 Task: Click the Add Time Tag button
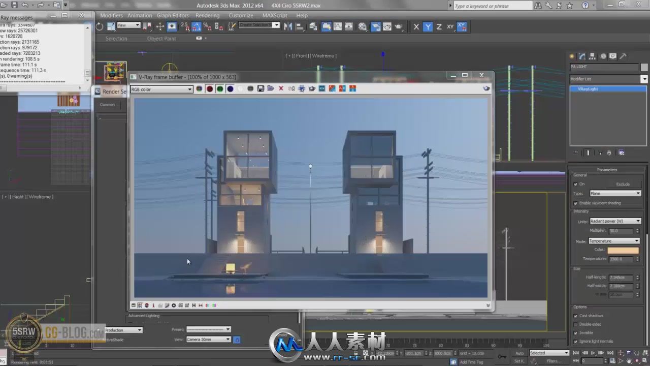[x=471, y=362]
